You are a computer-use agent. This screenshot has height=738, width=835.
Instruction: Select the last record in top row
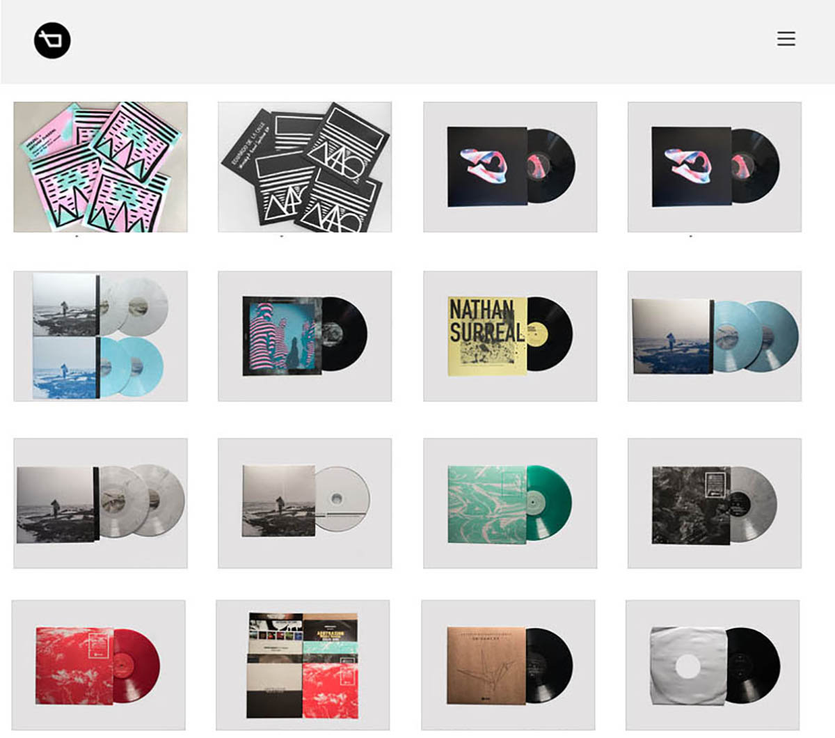pyautogui.click(x=715, y=167)
